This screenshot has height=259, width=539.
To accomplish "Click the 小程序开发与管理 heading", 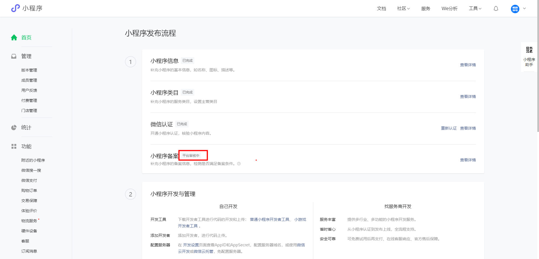I will pyautogui.click(x=173, y=194).
